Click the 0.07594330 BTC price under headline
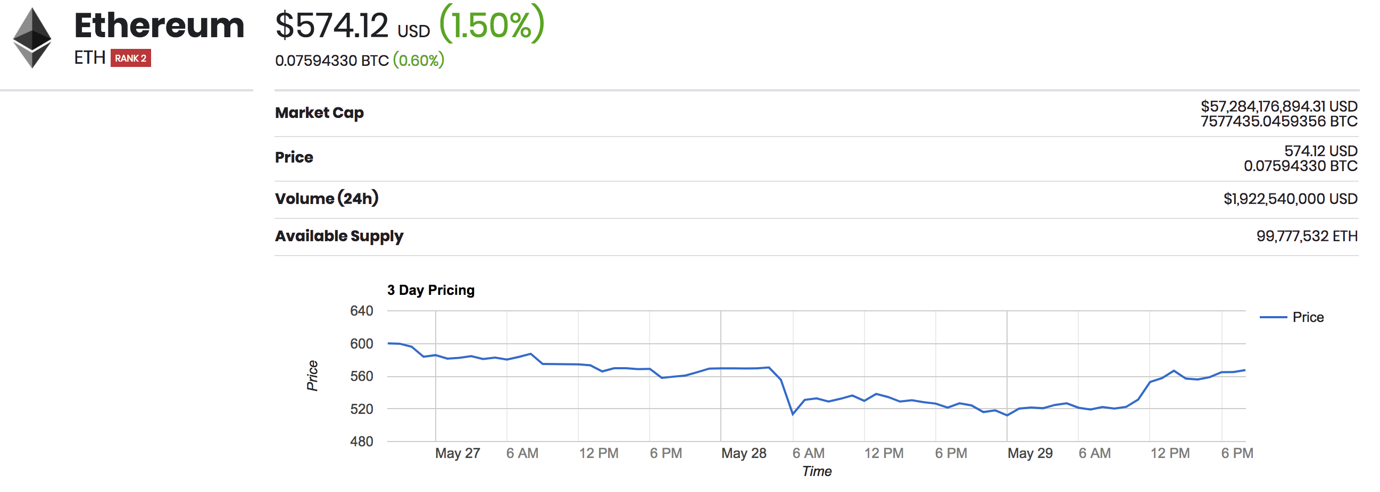The image size is (1380, 492). (332, 61)
